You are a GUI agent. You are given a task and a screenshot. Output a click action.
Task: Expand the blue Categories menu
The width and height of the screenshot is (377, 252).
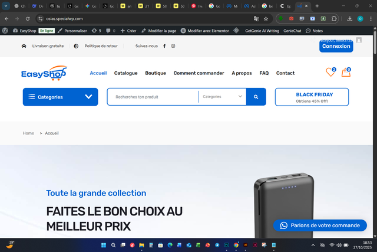pyautogui.click(x=60, y=97)
